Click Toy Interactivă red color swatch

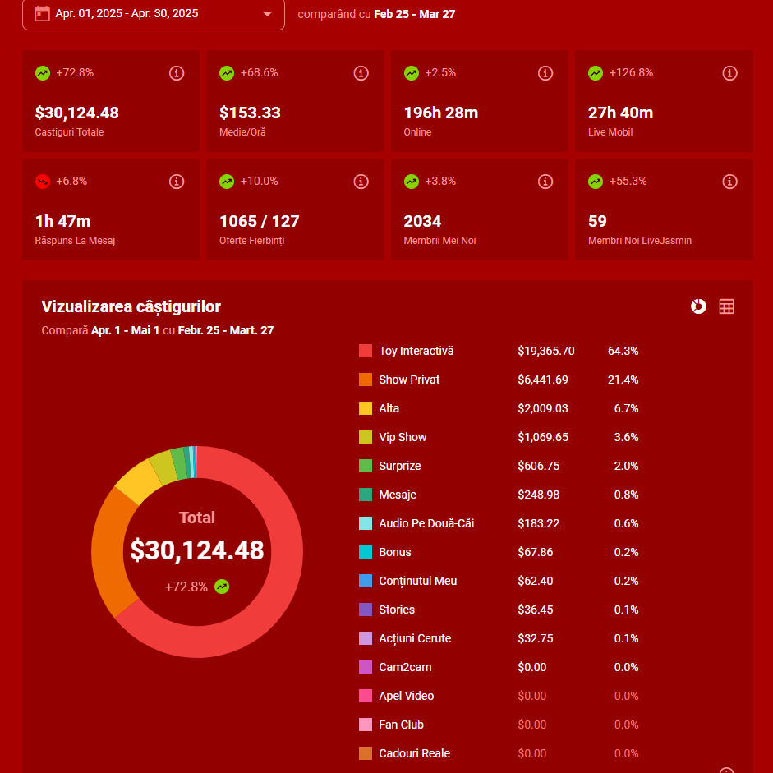[x=366, y=352]
